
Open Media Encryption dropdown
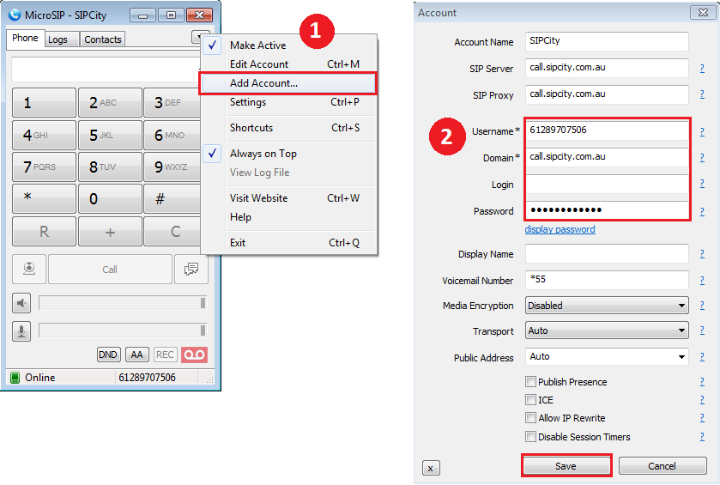click(x=607, y=306)
